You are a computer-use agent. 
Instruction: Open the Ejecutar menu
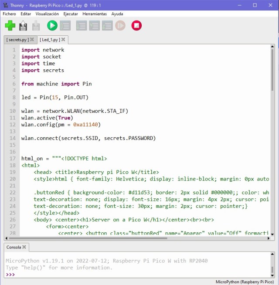[71, 14]
